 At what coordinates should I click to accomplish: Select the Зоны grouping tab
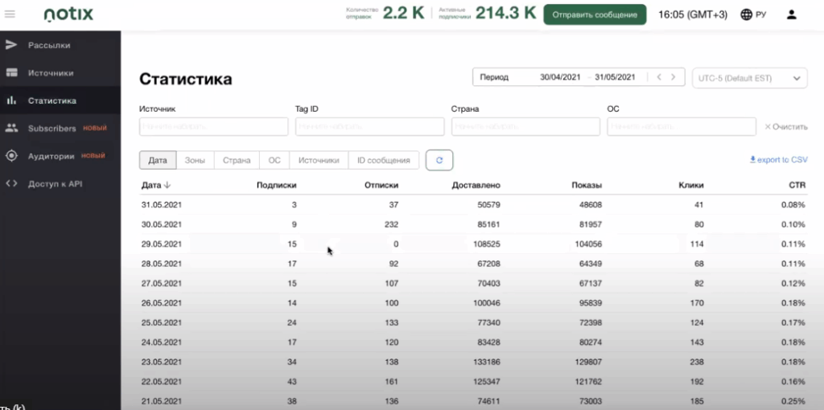pos(195,160)
